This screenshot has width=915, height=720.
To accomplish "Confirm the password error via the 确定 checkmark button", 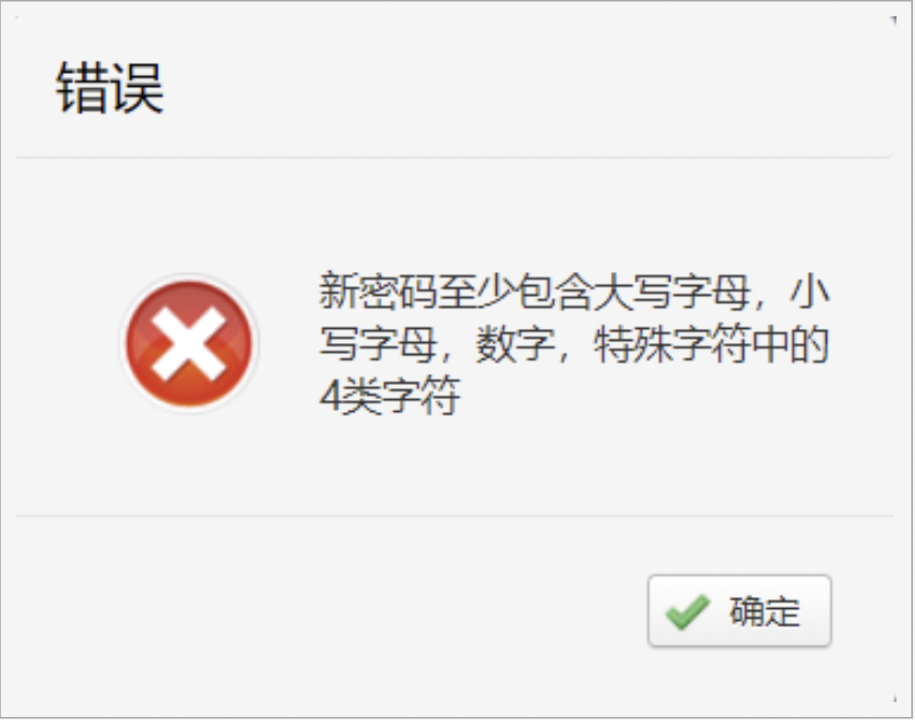I will 740,611.
